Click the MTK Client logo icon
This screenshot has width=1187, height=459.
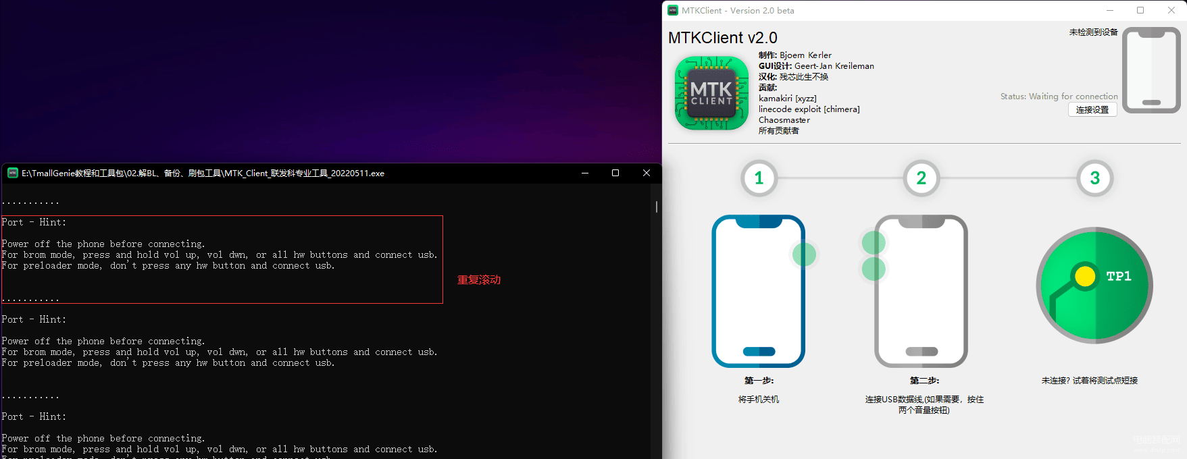point(711,93)
